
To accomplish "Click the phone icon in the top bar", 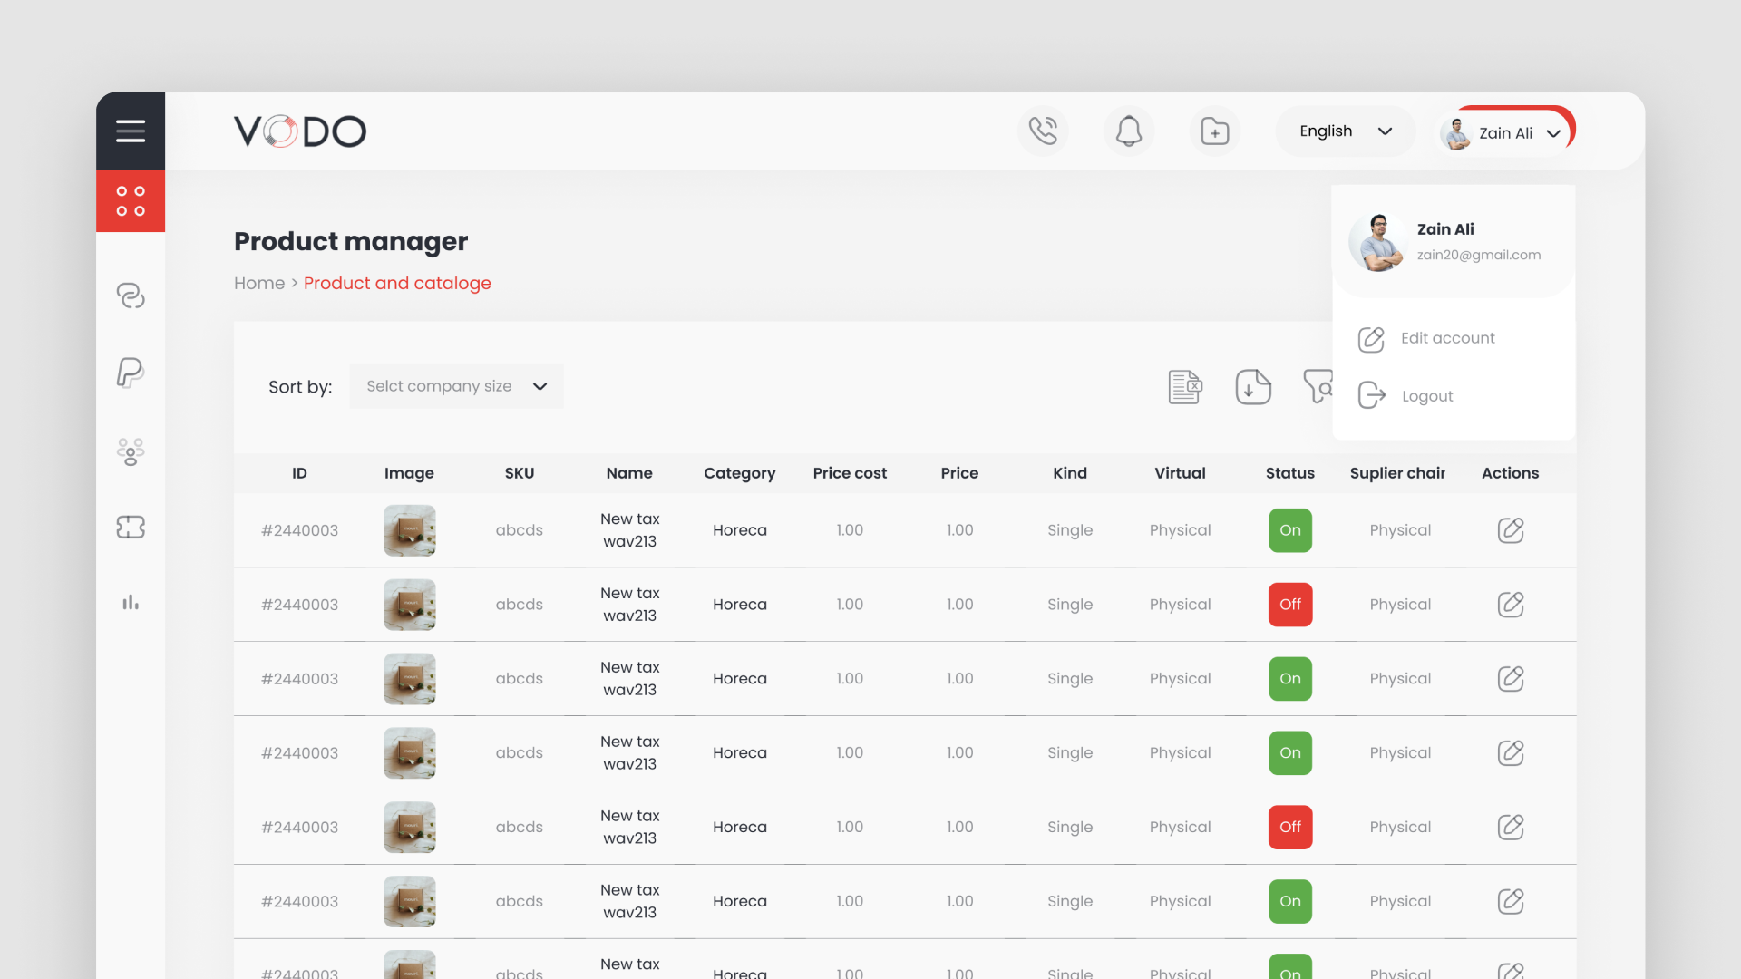I will tap(1043, 131).
